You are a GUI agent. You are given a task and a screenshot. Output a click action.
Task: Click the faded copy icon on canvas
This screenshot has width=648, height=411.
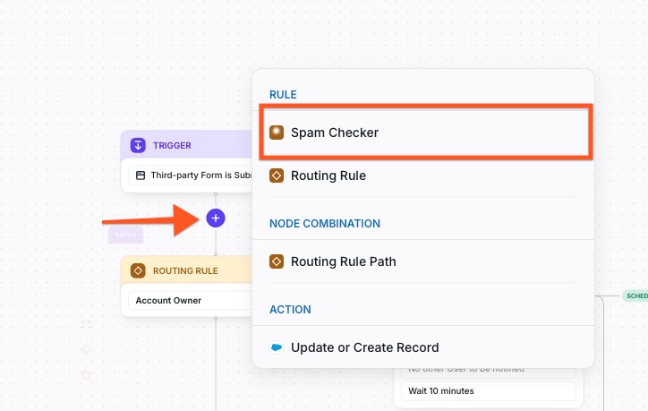86,349
